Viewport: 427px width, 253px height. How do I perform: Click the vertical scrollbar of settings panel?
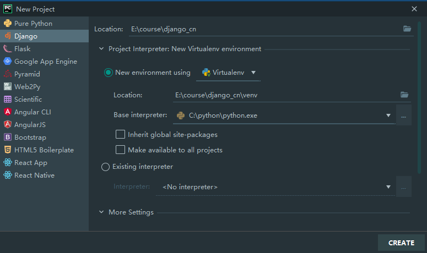419,97
